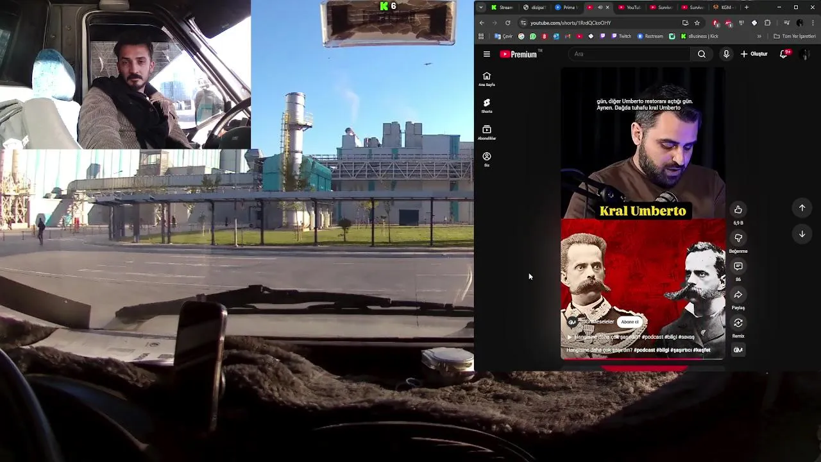821x462 pixels.
Task: Open the WhatsApp bookmark icon
Action: (x=532, y=37)
